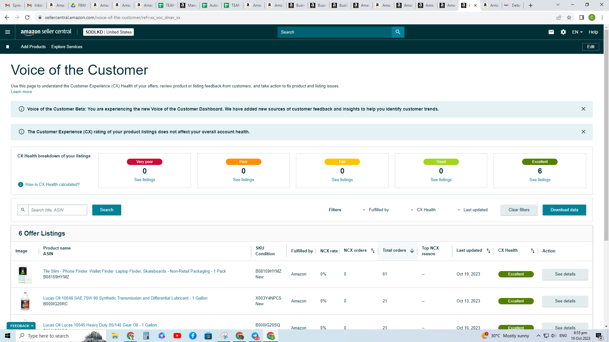
Task: Open Telegram from the taskbar
Action: pyautogui.click(x=255, y=336)
